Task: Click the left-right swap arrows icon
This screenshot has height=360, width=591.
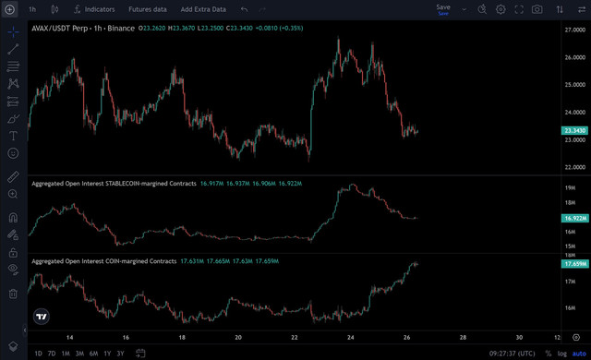Action: coord(582,9)
